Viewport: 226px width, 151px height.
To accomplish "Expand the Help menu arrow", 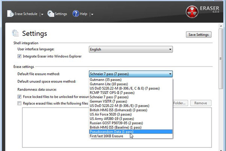I will (x=92, y=14).
